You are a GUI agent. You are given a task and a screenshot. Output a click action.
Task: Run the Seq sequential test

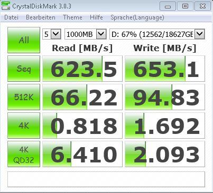pyautogui.click(x=24, y=69)
